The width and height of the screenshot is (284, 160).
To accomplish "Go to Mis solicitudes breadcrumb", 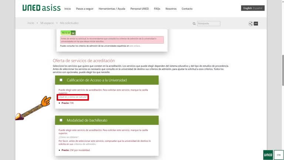I will click(69, 23).
